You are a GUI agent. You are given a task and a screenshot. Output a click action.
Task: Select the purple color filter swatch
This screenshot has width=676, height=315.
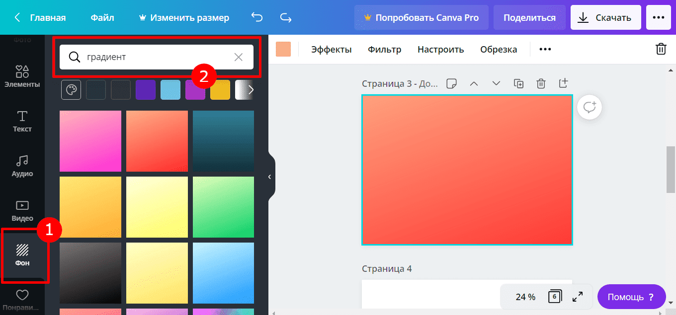point(146,90)
